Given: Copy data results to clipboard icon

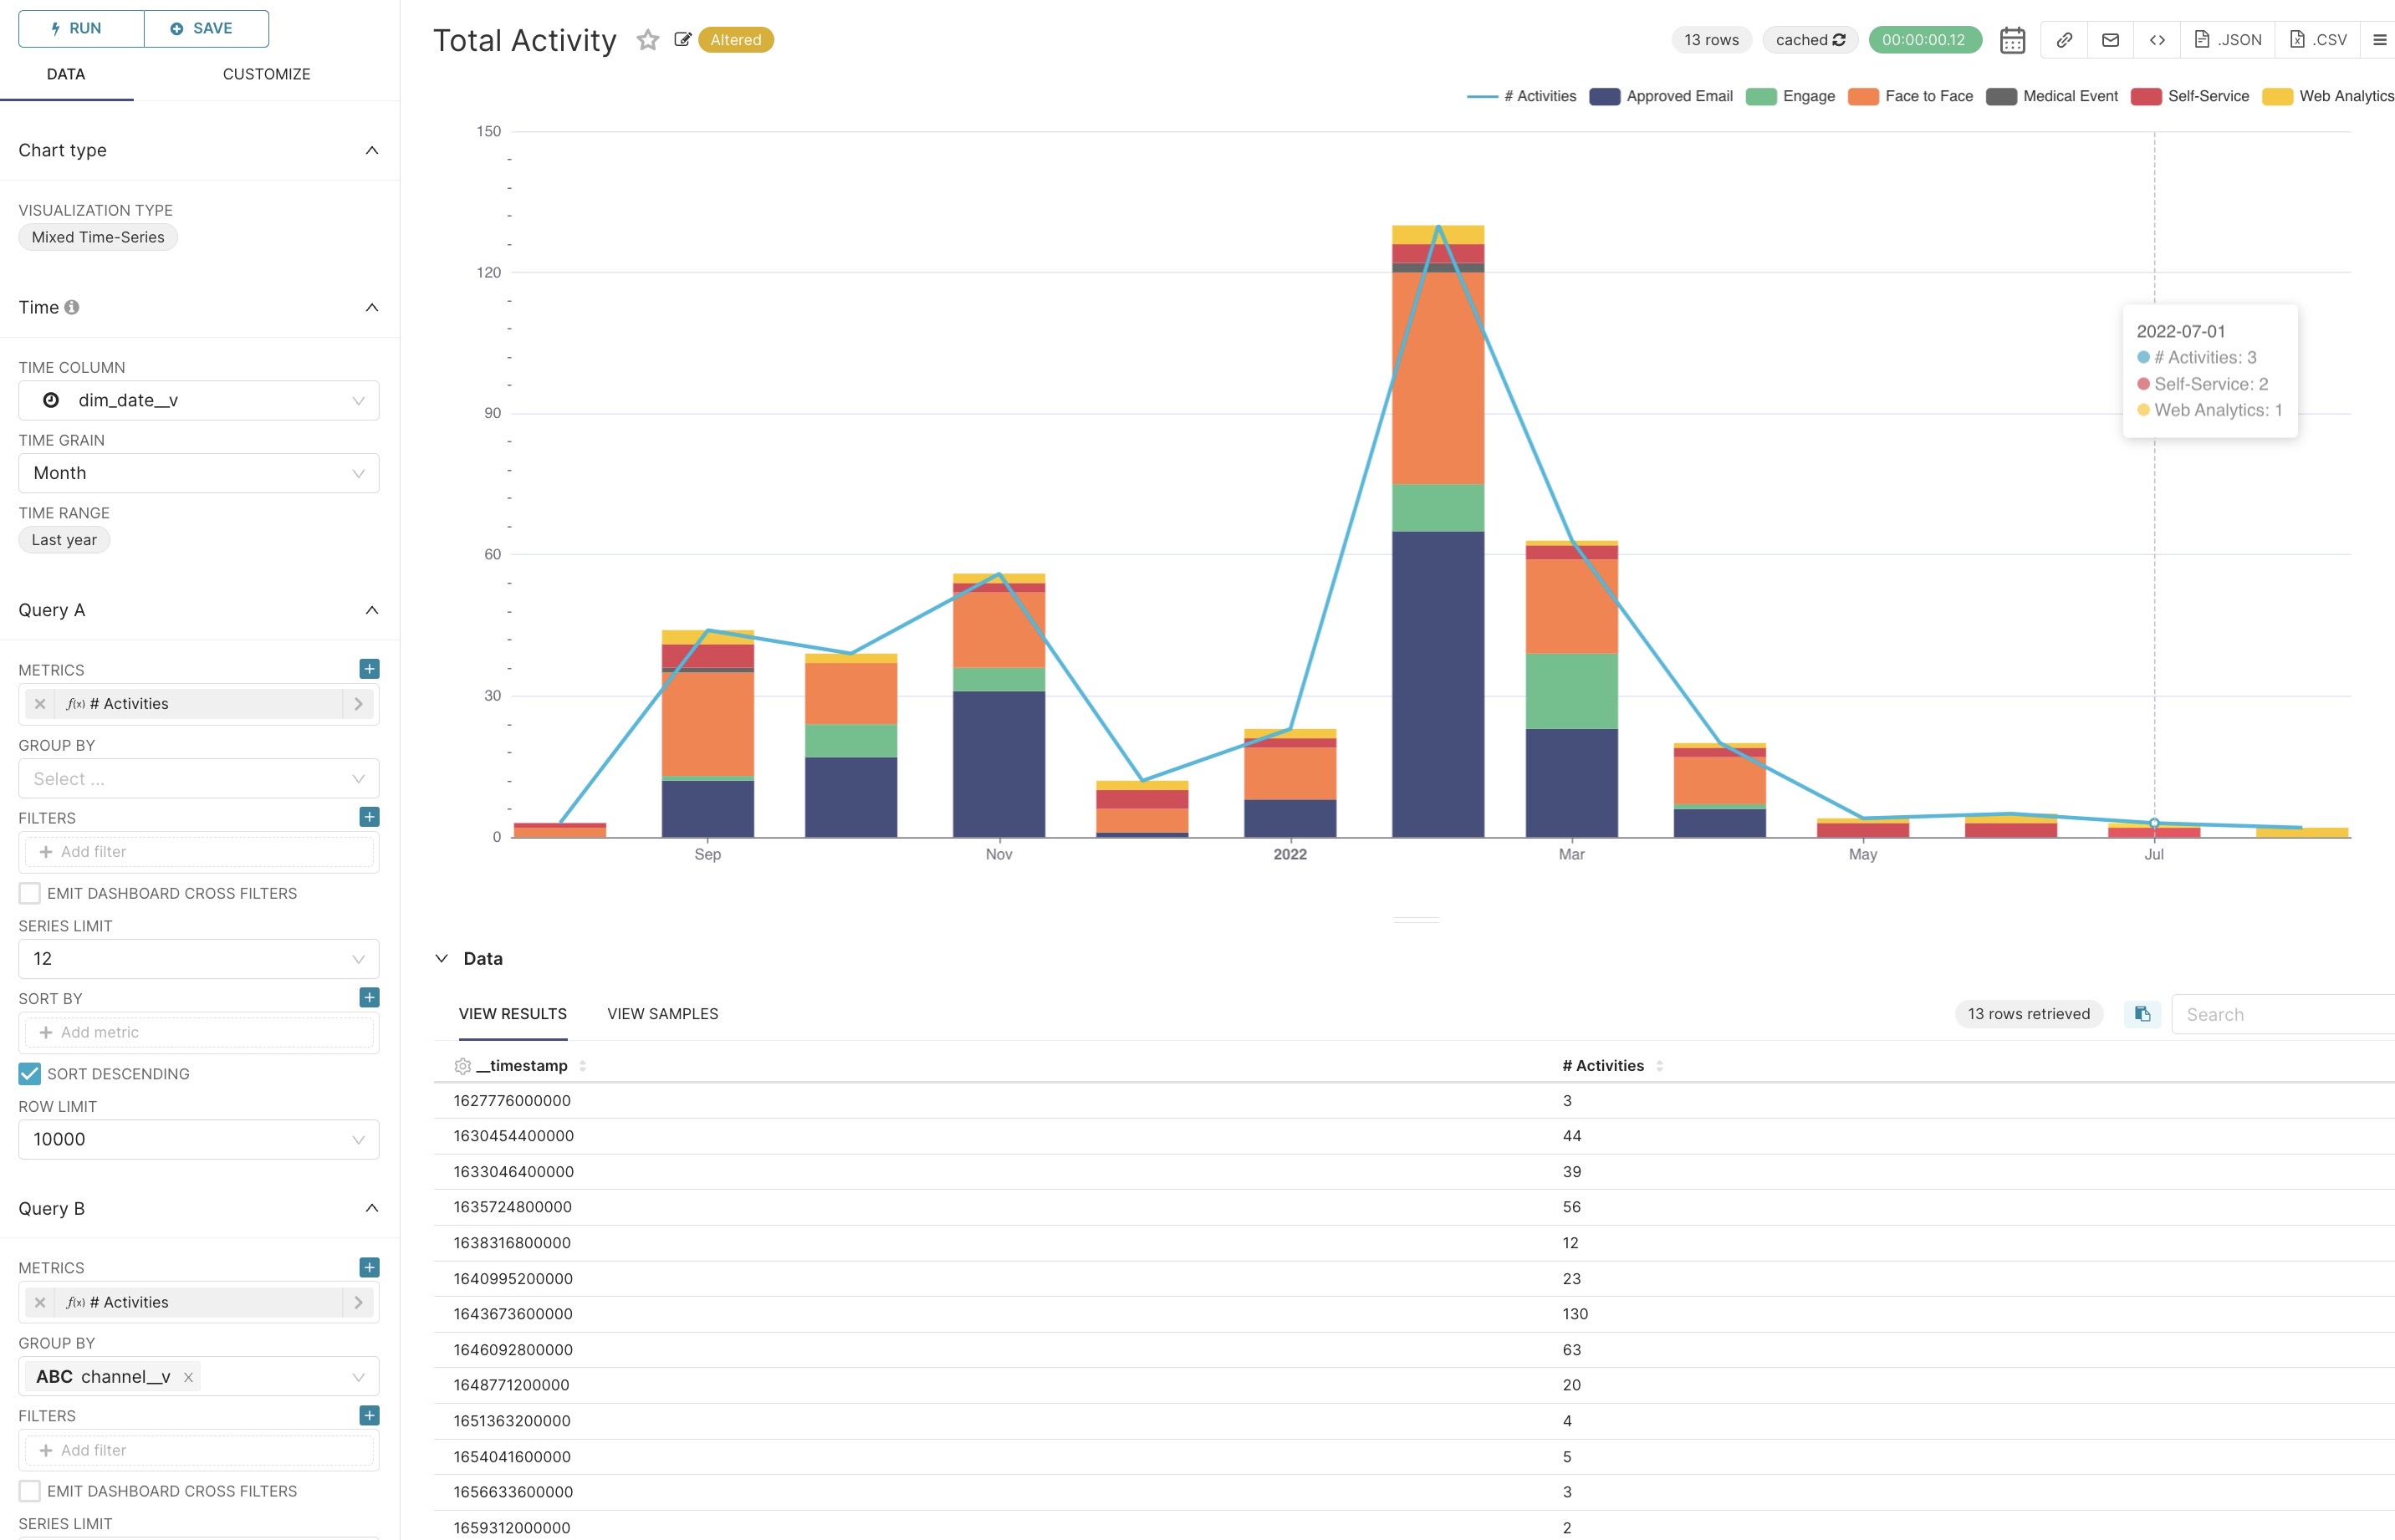Looking at the screenshot, I should click(2142, 1014).
